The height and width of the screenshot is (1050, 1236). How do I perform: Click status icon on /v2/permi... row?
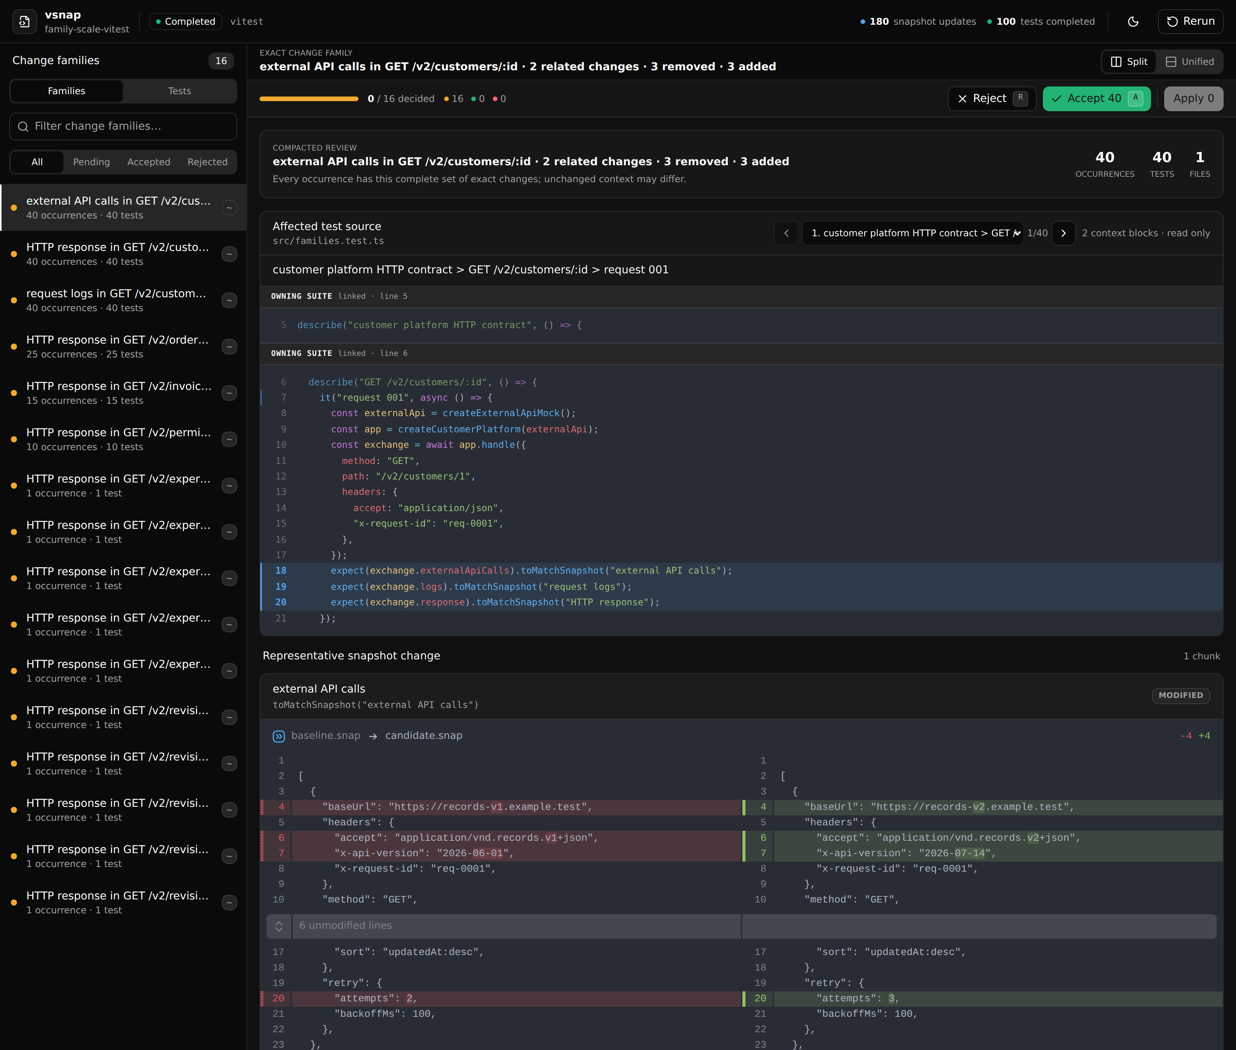[229, 439]
